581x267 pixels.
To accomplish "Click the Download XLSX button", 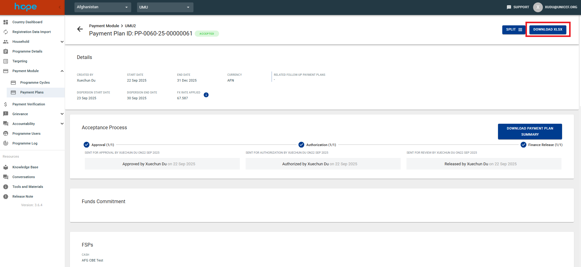I will (x=547, y=30).
